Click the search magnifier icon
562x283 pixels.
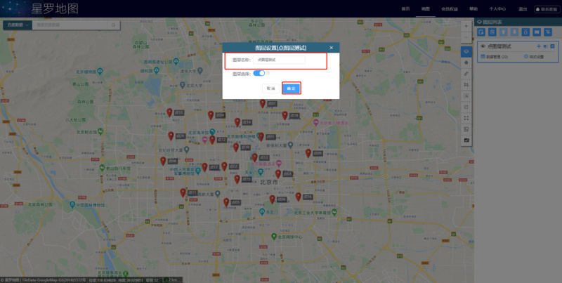tap(114, 25)
